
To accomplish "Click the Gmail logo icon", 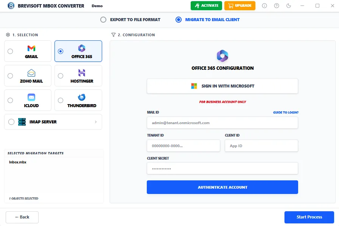I will pos(31,48).
